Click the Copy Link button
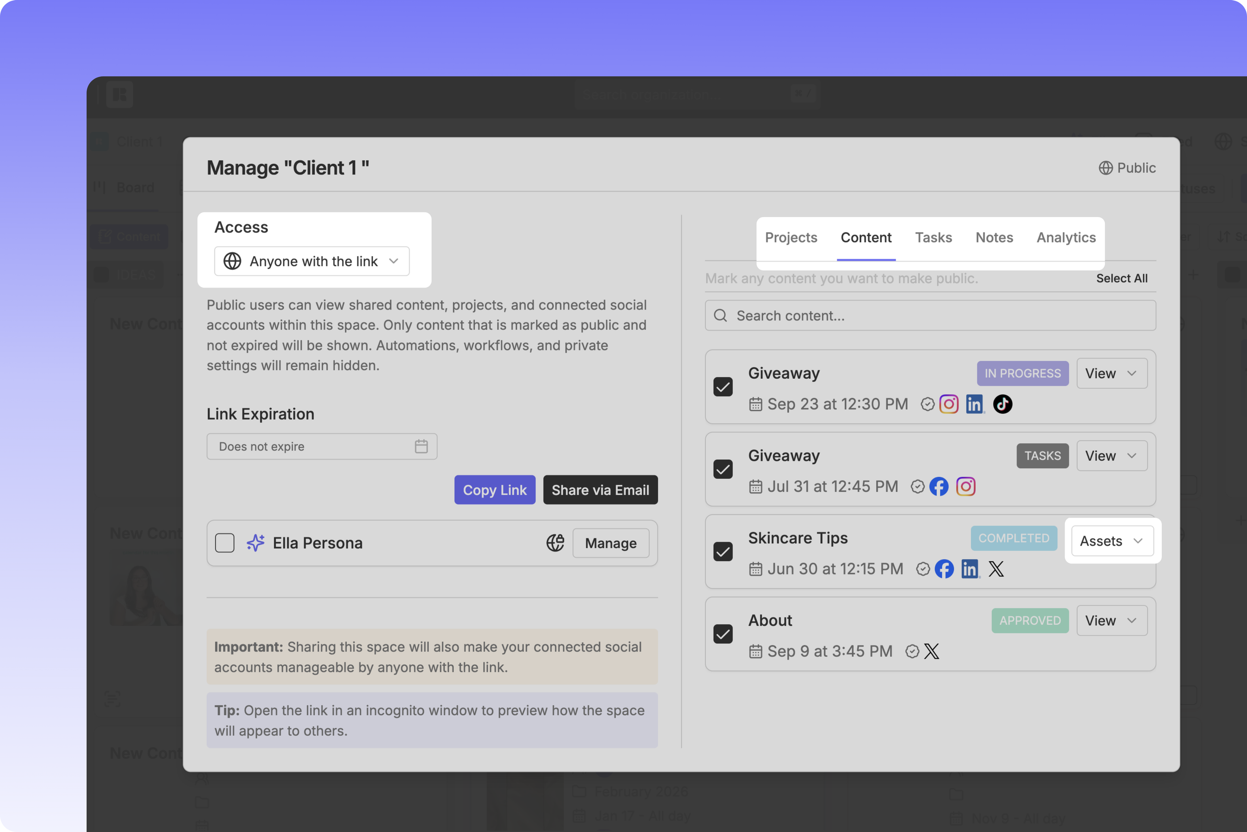Image resolution: width=1247 pixels, height=832 pixels. click(494, 490)
